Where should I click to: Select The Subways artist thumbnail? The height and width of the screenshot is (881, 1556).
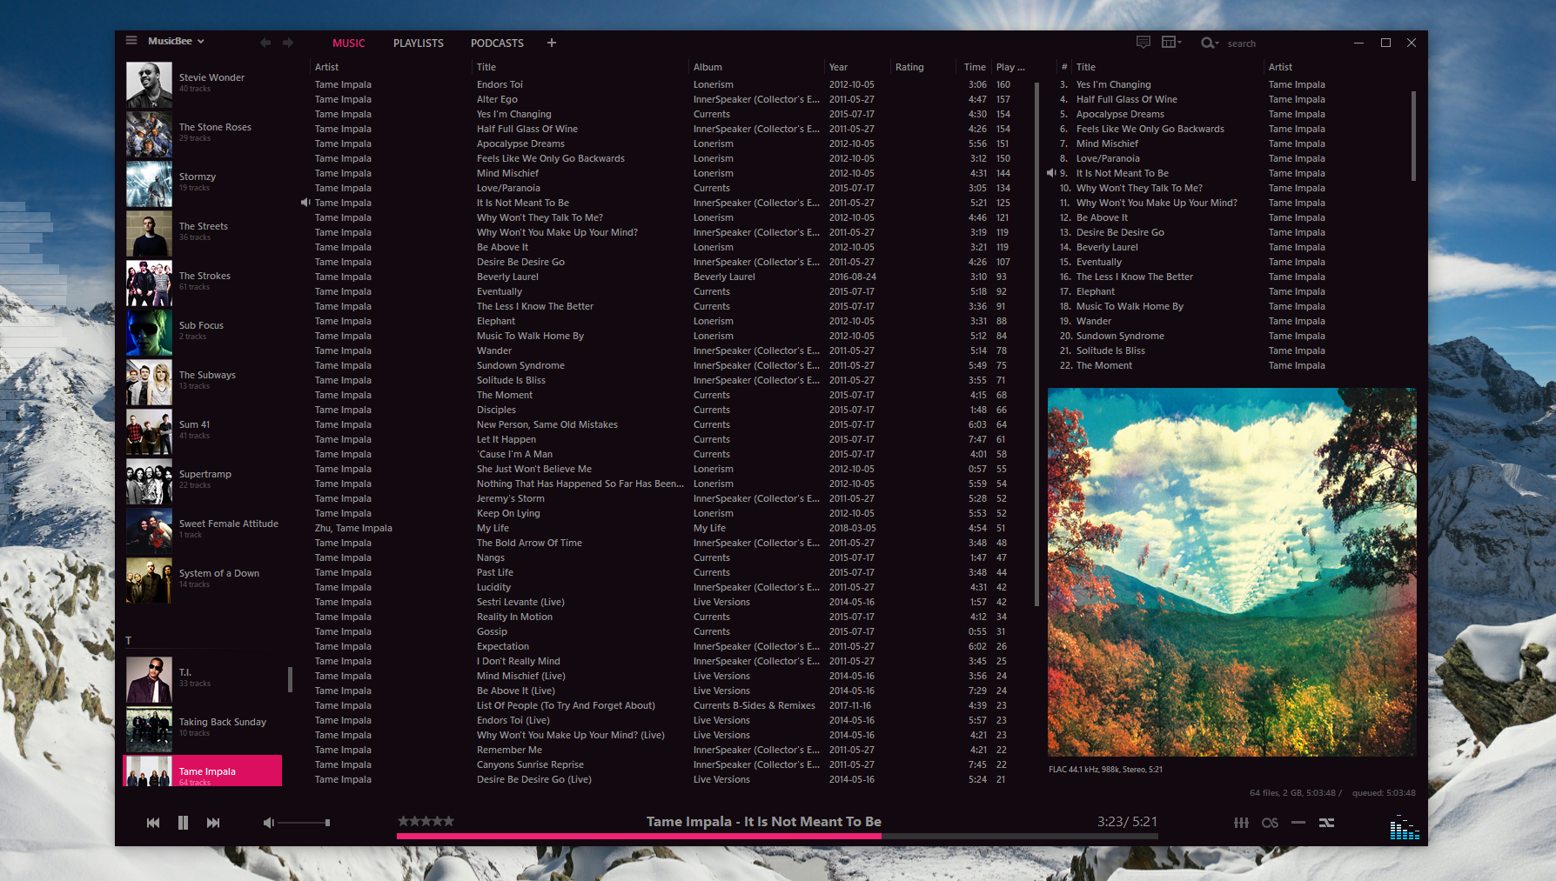click(x=149, y=382)
